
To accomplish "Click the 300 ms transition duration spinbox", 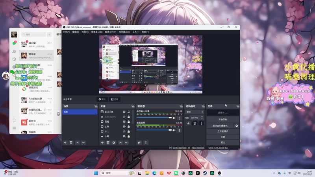I will (196, 118).
